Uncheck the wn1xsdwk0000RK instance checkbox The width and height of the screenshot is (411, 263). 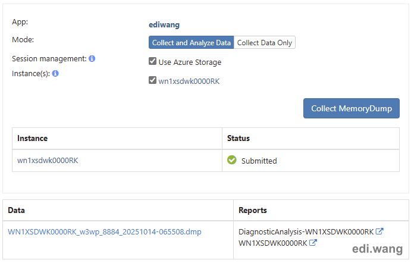(x=153, y=81)
